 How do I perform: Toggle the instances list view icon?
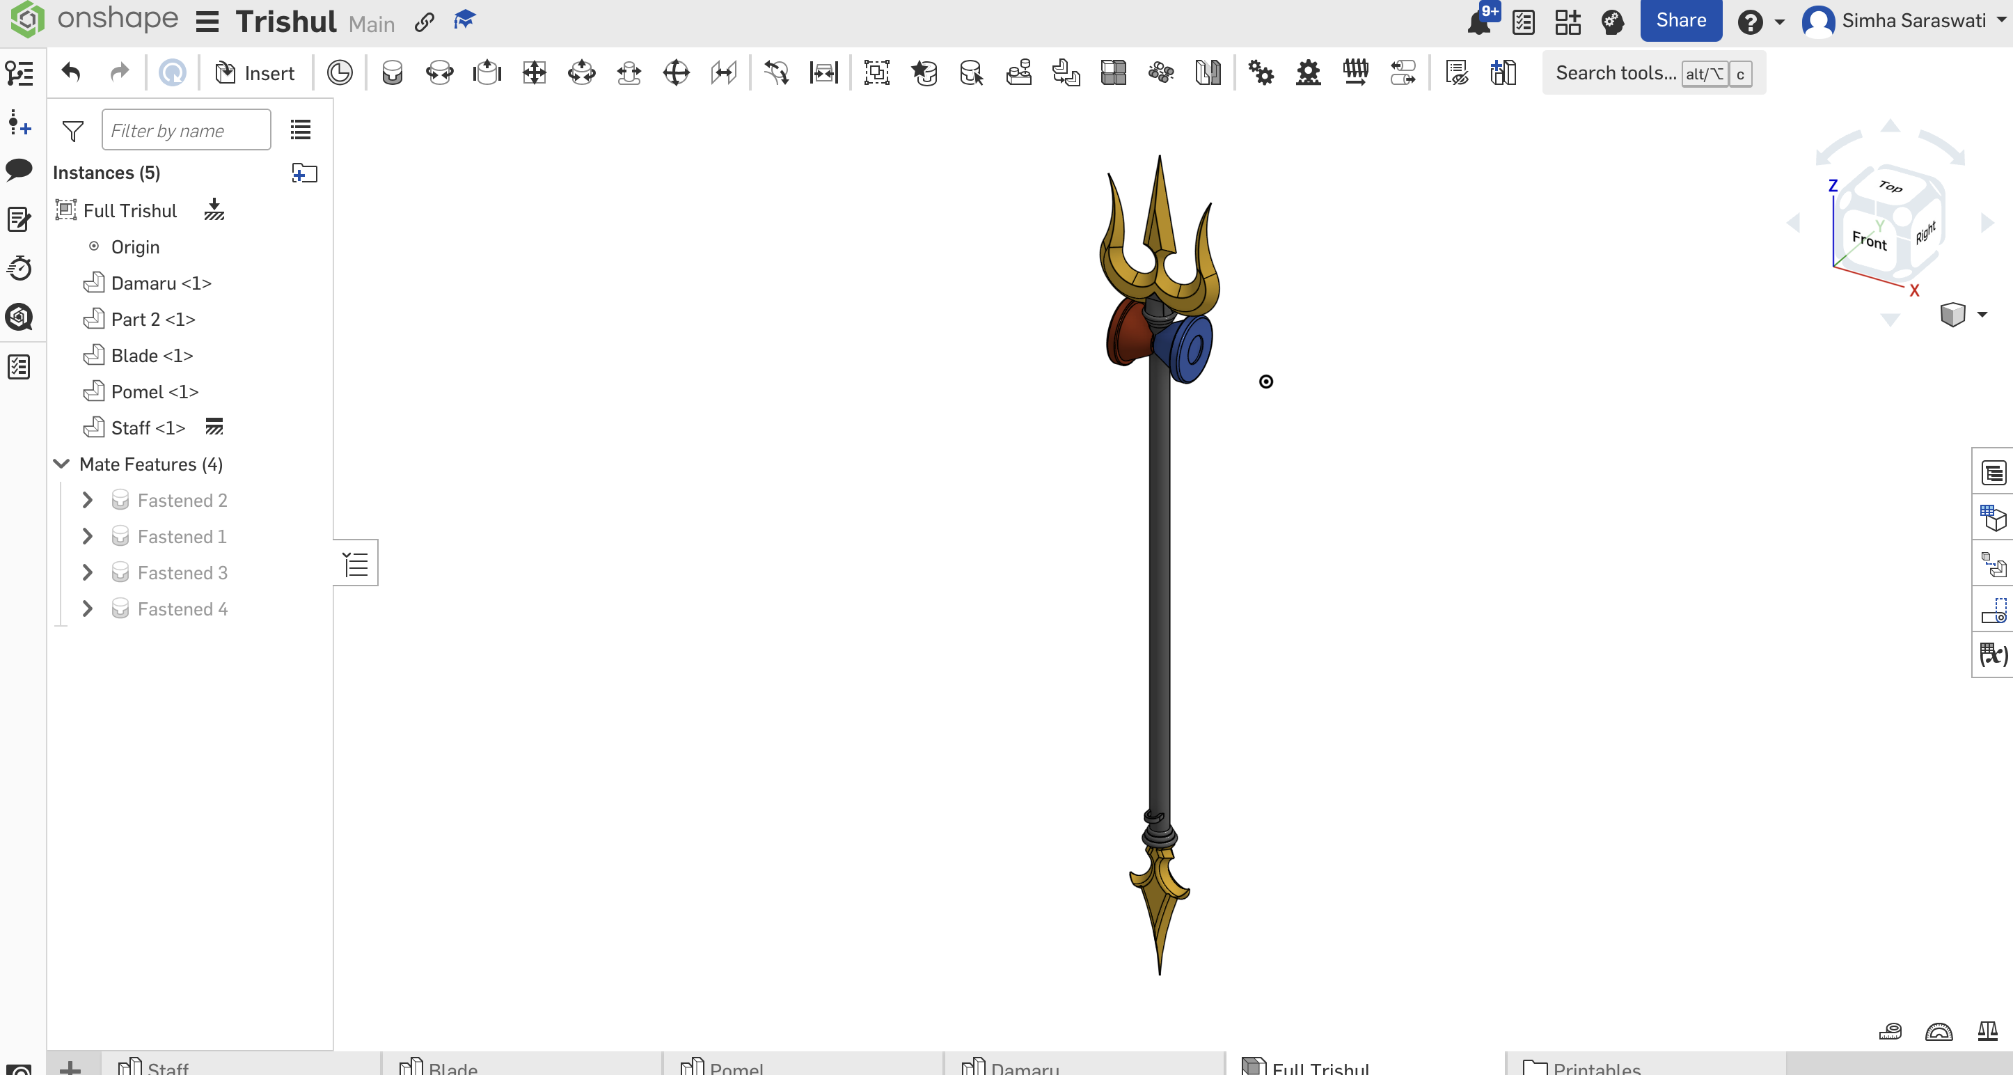301,130
